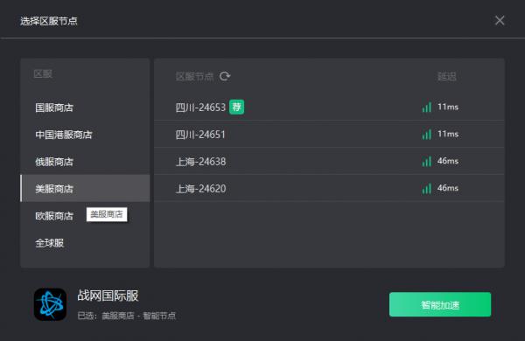The image size is (525, 341).
Task: Click the 战网国际服 game title
Action: point(108,296)
